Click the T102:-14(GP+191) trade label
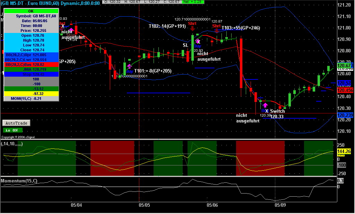 point(167,26)
